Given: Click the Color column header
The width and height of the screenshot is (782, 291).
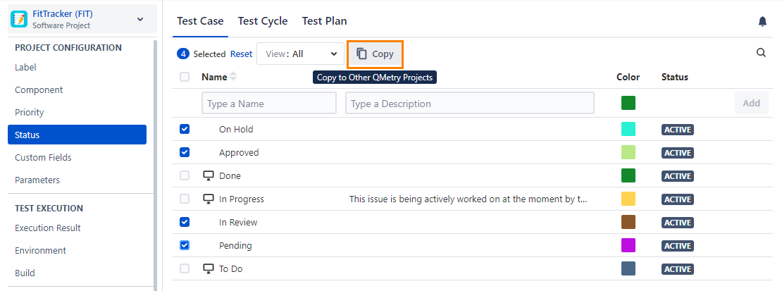Looking at the screenshot, I should point(628,77).
